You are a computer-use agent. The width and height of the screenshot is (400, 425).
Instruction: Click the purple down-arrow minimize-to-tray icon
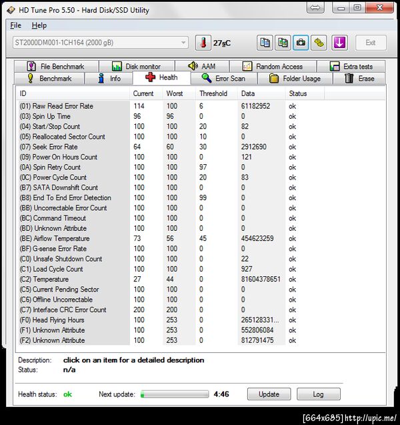339,43
